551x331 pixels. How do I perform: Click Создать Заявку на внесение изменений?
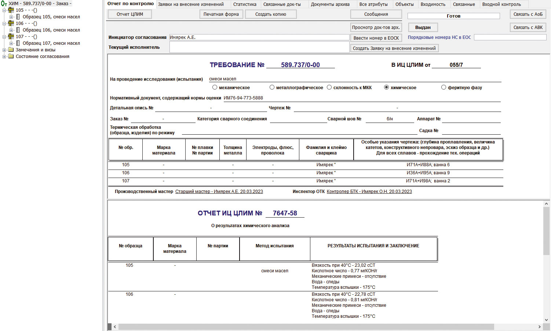coord(394,48)
